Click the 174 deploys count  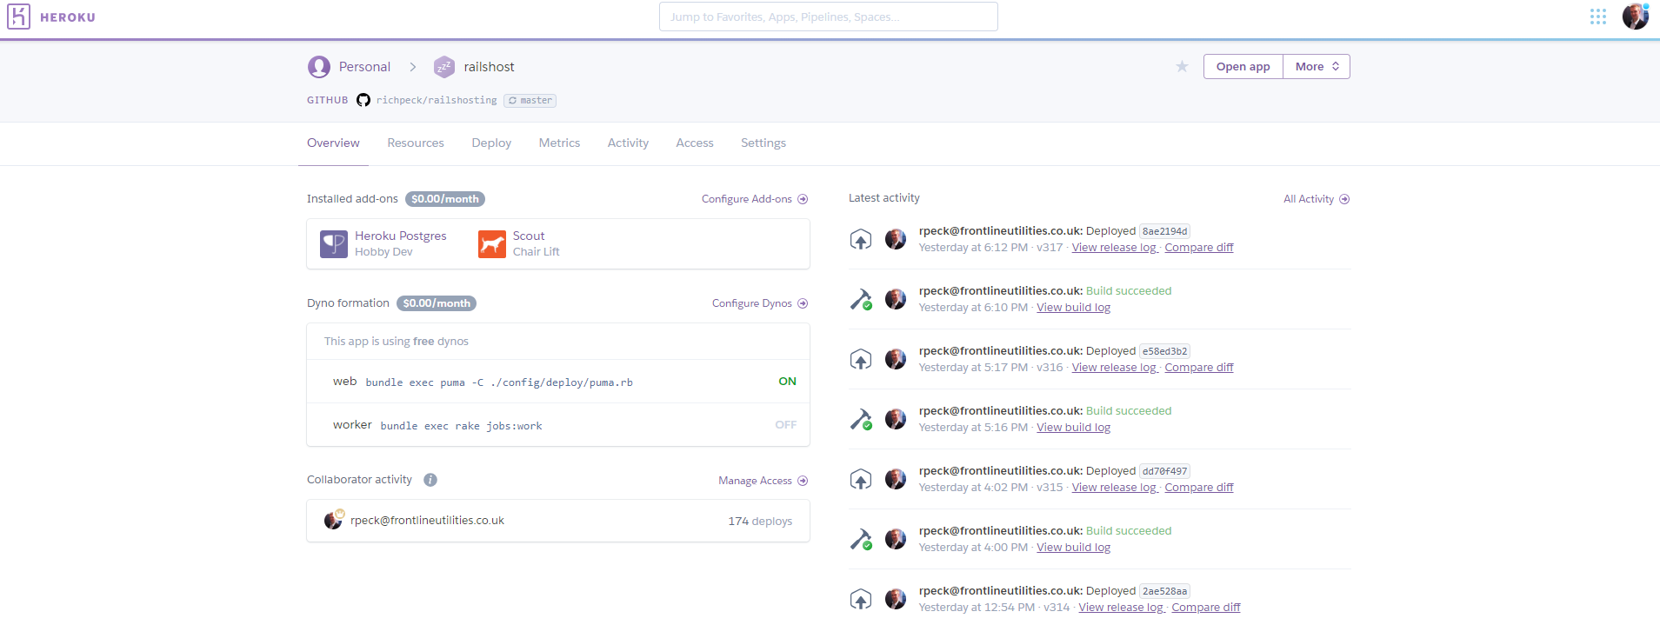pos(760,522)
